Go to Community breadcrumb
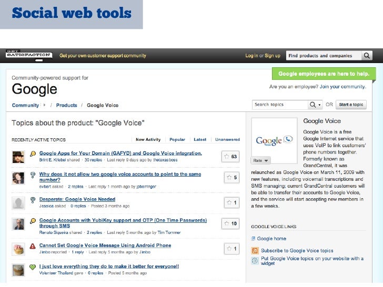The height and width of the screenshot is (287, 383). pyautogui.click(x=25, y=105)
